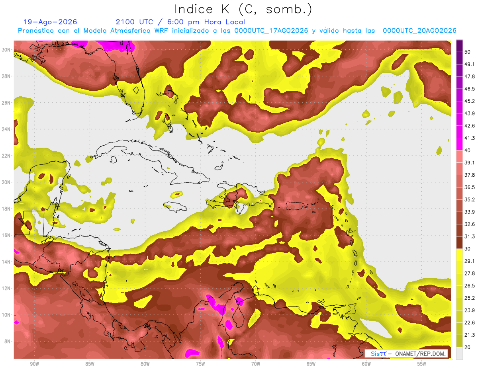Click the 'ONAMET/REP.DOM.' credit label

(x=421, y=353)
